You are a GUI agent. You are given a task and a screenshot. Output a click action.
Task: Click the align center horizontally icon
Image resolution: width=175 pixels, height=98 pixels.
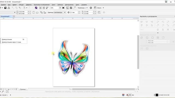(147, 22)
